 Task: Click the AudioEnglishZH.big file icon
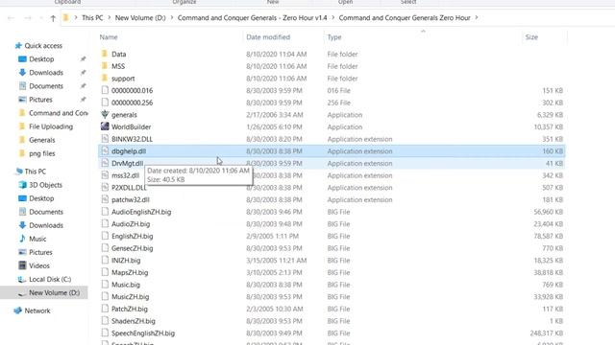pyautogui.click(x=105, y=211)
